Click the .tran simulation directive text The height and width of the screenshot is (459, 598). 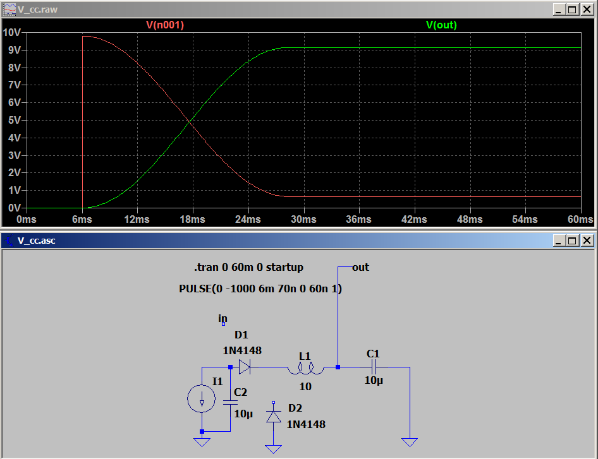[x=248, y=267]
